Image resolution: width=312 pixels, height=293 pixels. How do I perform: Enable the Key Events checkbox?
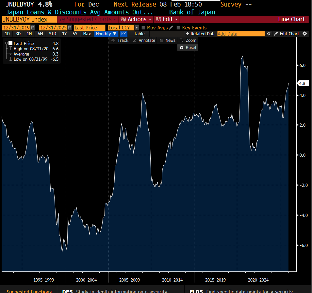pos(178,28)
